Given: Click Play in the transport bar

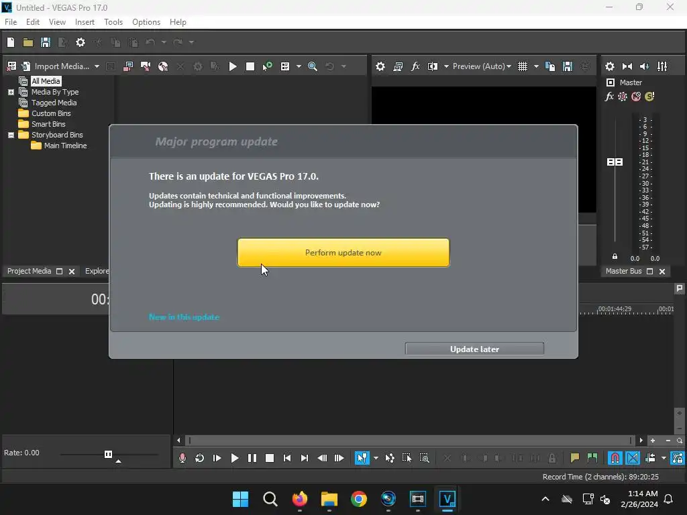Looking at the screenshot, I should tap(234, 458).
